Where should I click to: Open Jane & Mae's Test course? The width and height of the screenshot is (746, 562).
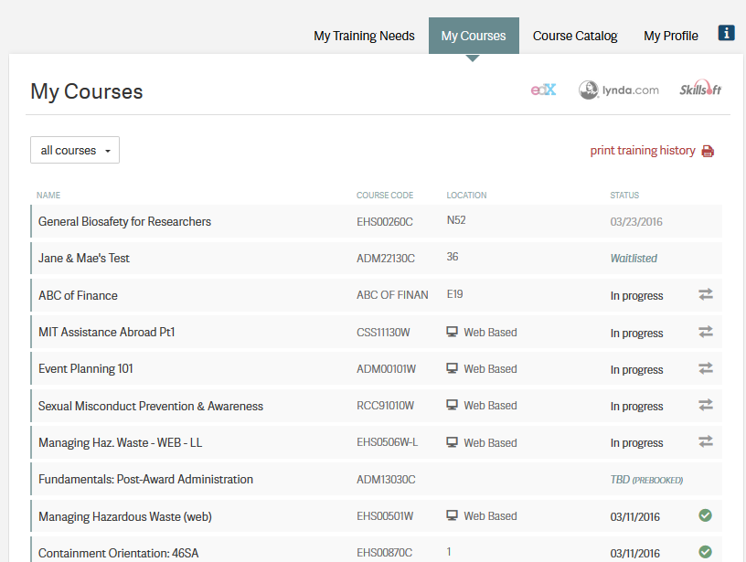84,259
